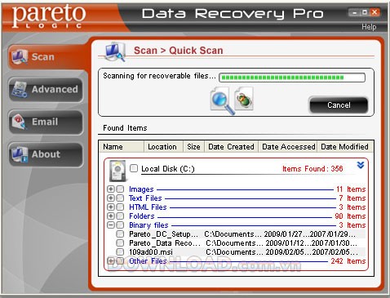
Task: Tick the Local Disk (C:) checkbox
Action: pyautogui.click(x=134, y=168)
